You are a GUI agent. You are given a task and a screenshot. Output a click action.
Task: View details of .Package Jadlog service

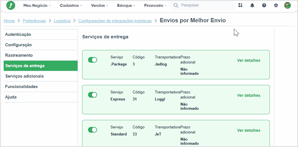pyautogui.click(x=249, y=60)
